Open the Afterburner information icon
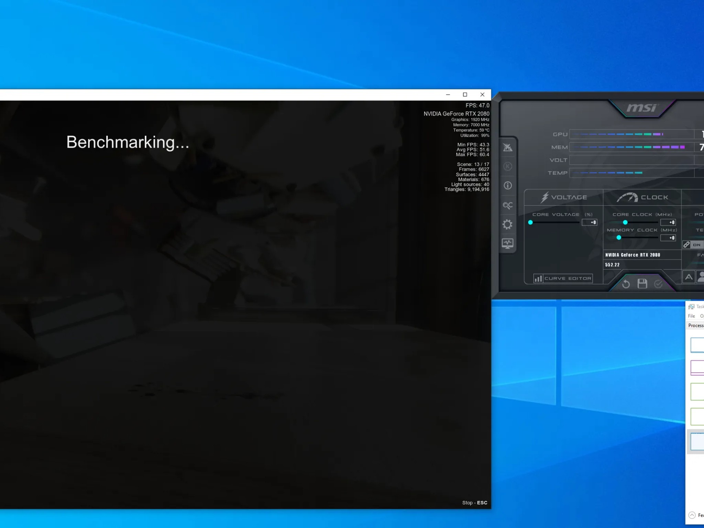Screen dimensions: 704x528 (x=508, y=186)
